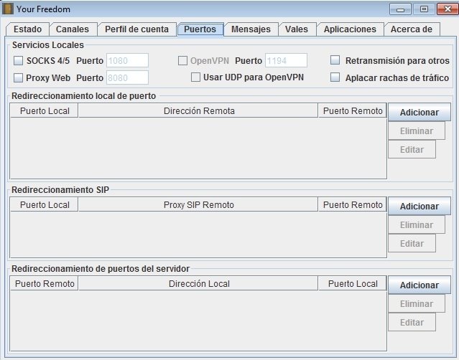
Task: Click Editar under Redireccionamiento local de puerto
Action: 412,150
